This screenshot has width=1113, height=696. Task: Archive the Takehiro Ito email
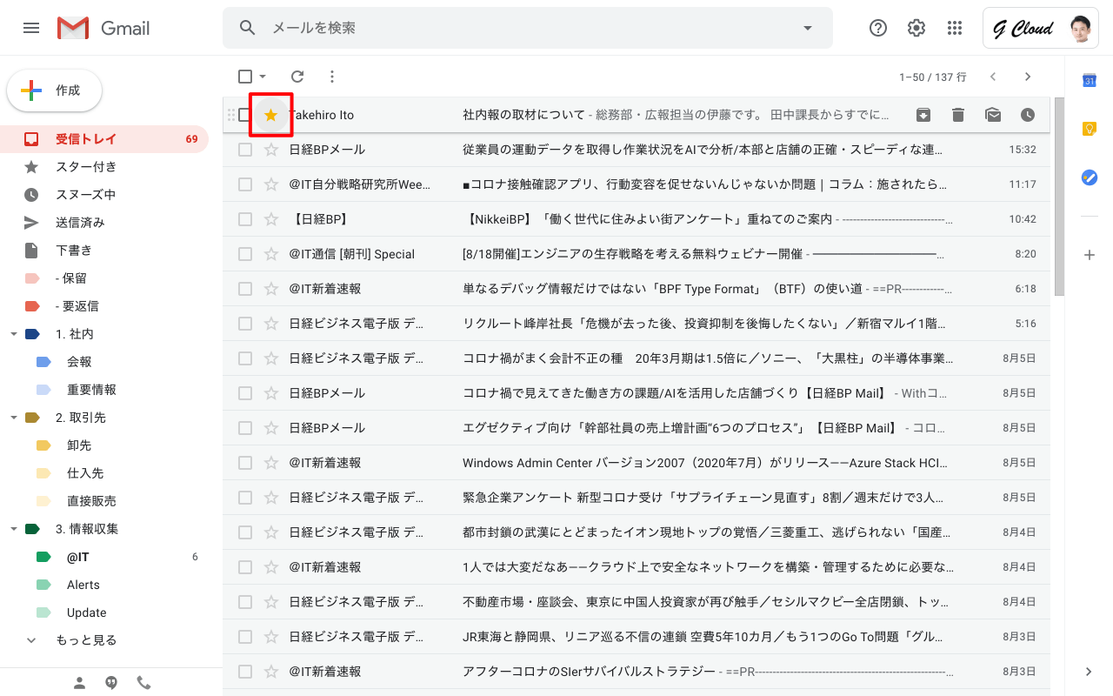coord(923,115)
